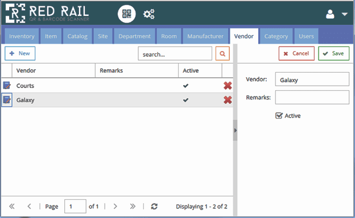The image size is (355, 218).
Task: Open the settings gears icon
Action: point(148,14)
